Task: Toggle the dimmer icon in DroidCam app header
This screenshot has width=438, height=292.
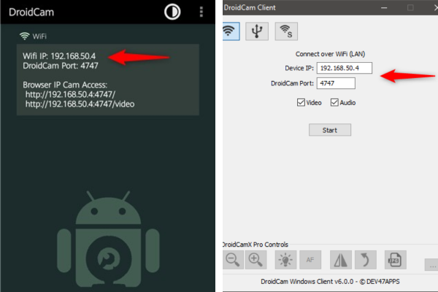Action: pyautogui.click(x=172, y=12)
